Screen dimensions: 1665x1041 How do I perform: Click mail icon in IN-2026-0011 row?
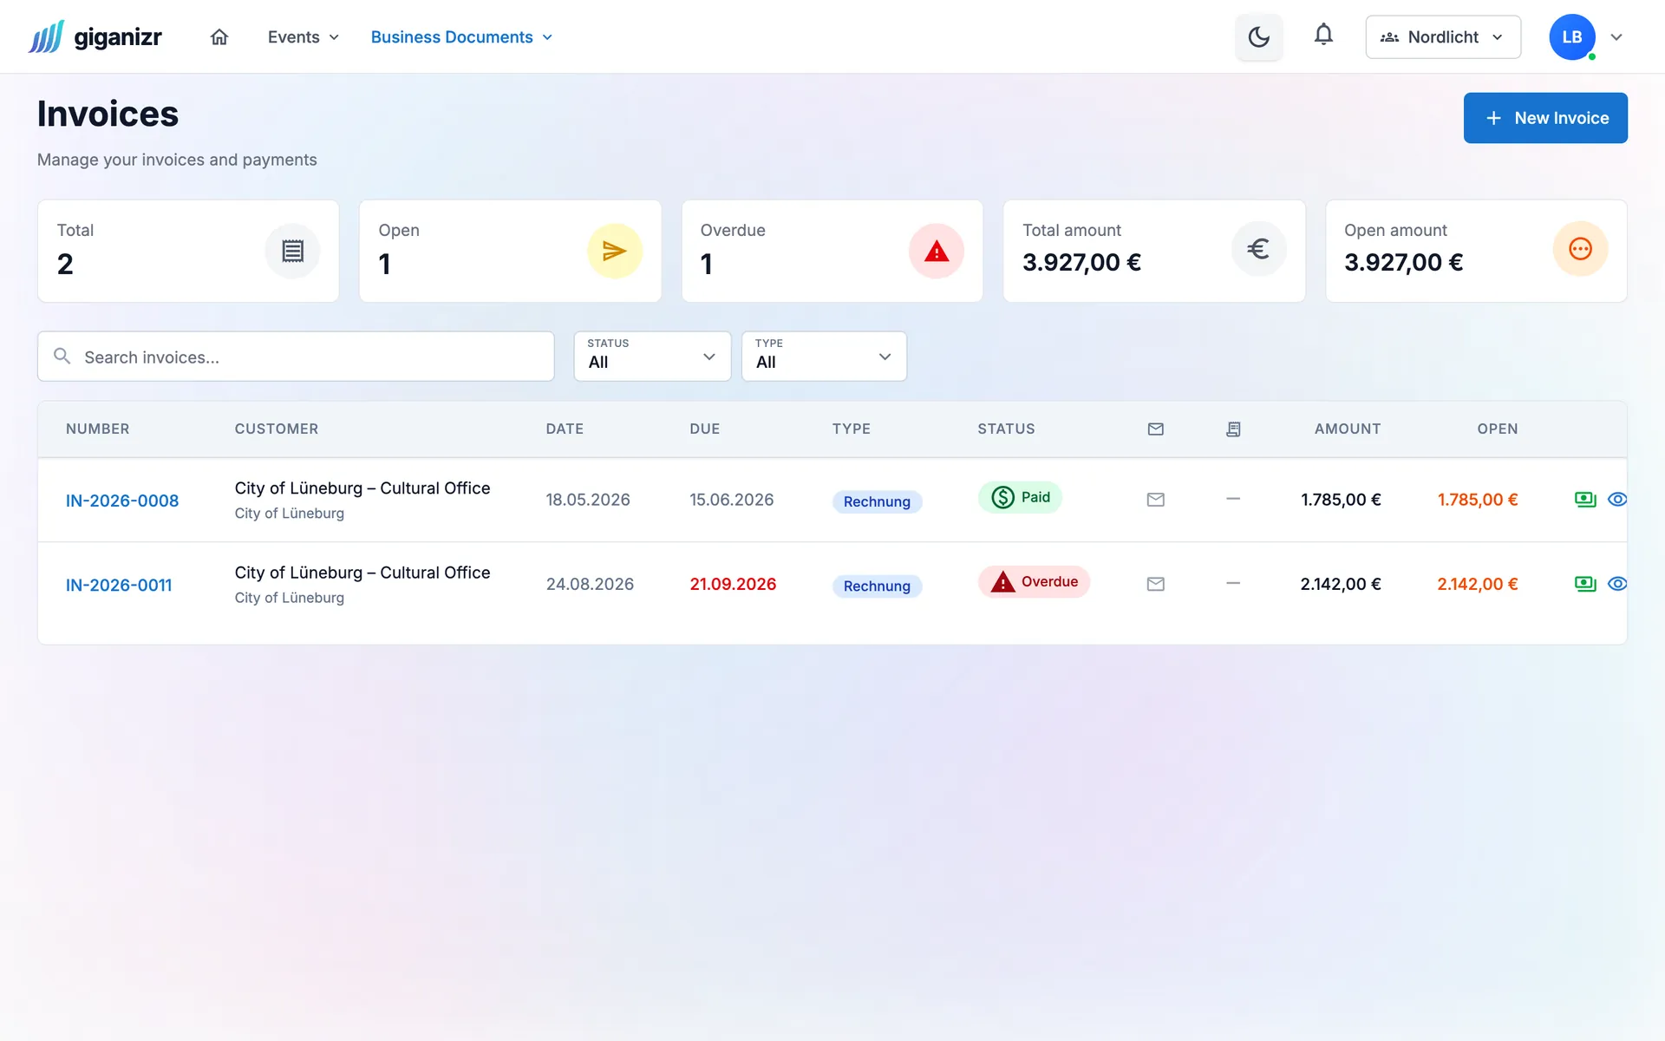[1156, 585]
